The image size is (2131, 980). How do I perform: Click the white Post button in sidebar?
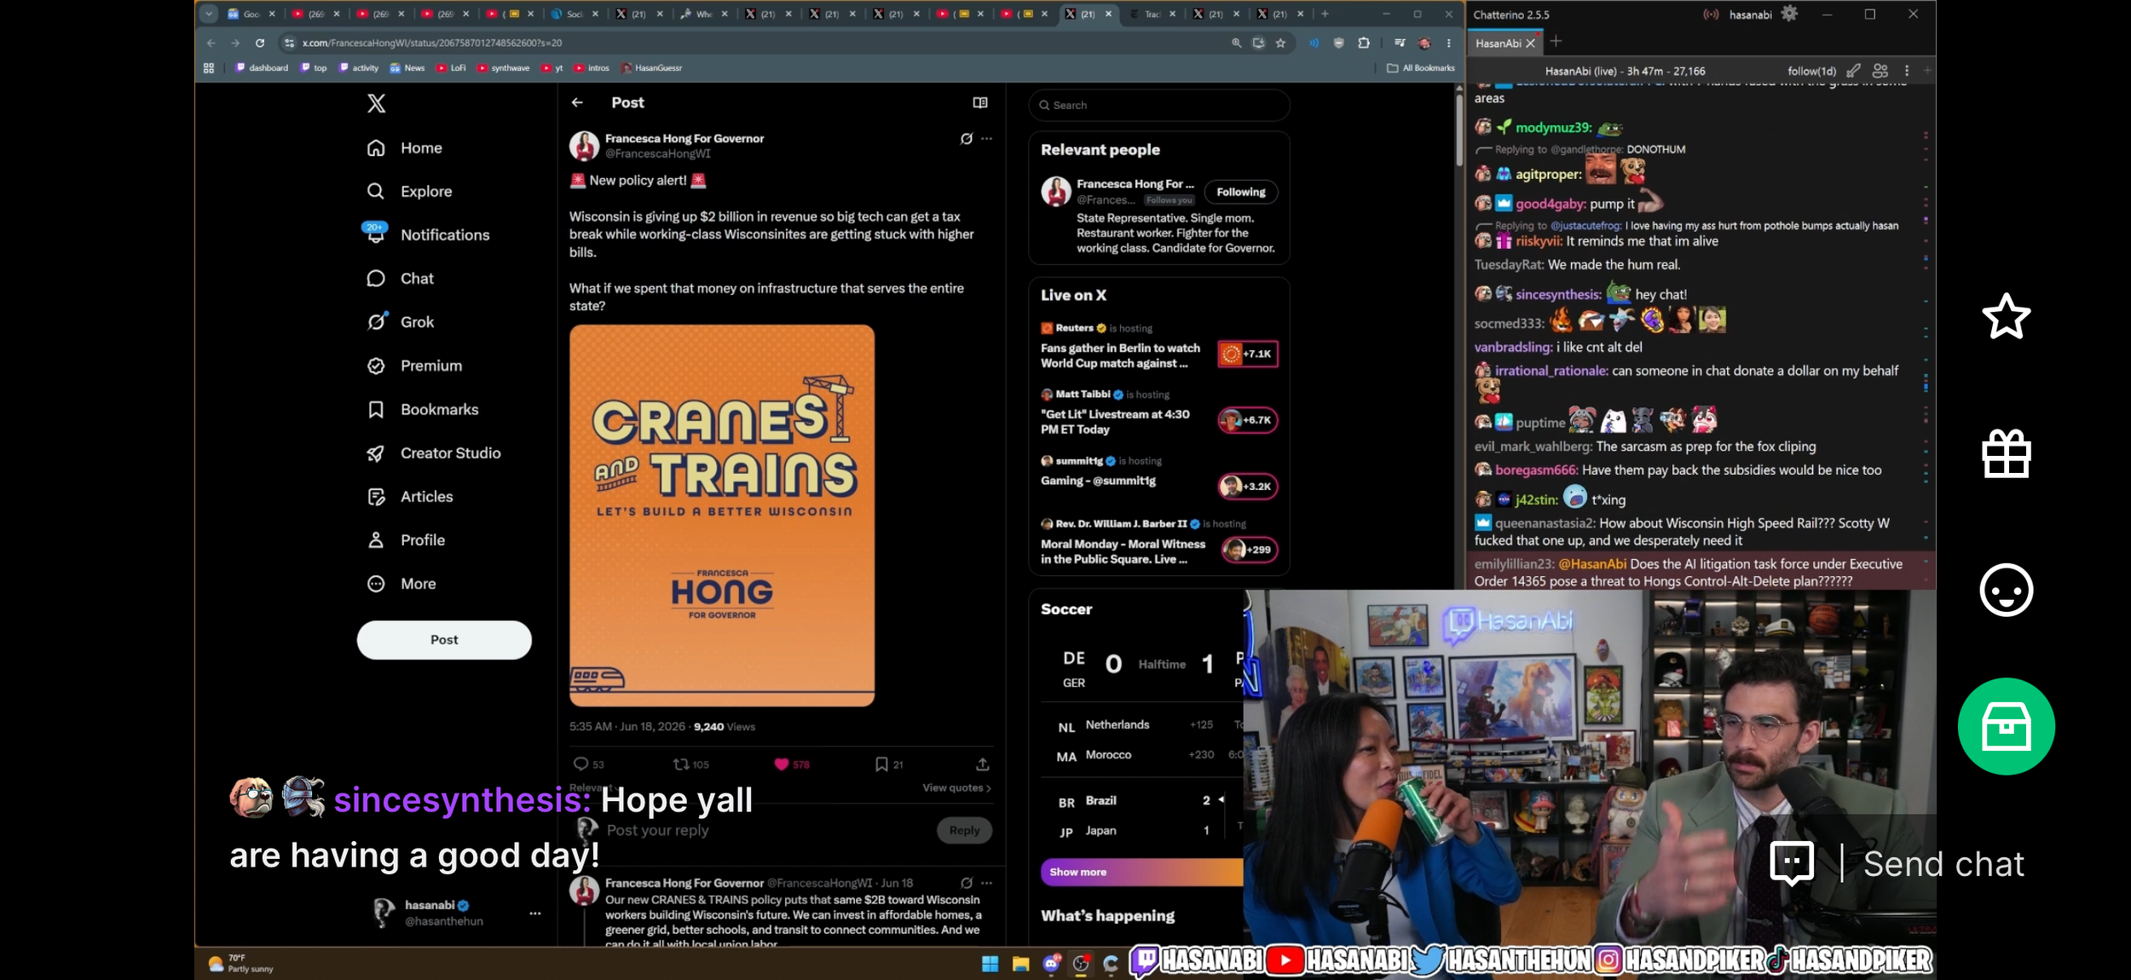[444, 640]
